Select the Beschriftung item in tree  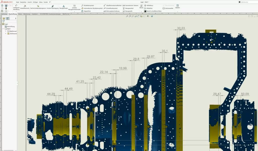[11, 26]
